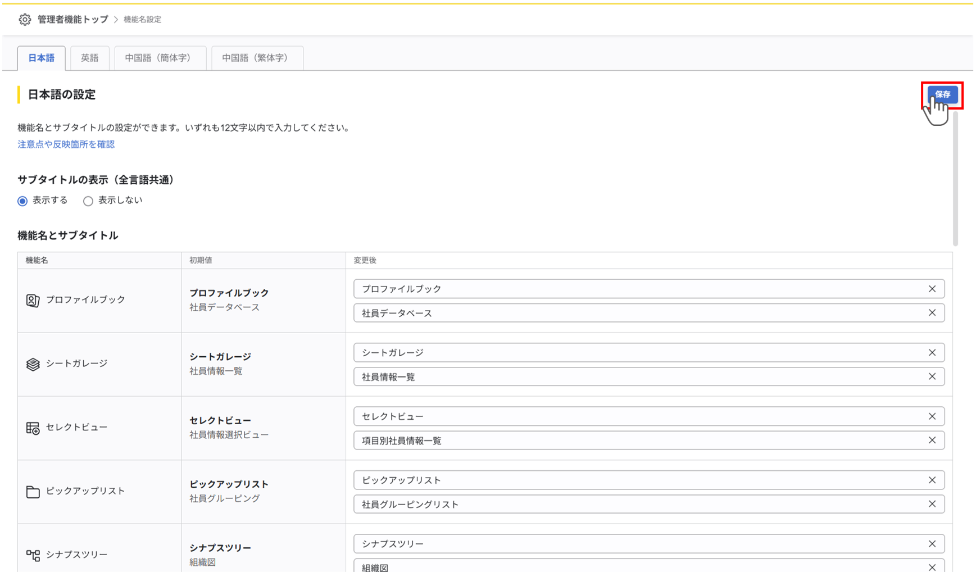Click the 項目別社員情報一覧 subtitle input field
This screenshot has width=976, height=572.
(x=635, y=441)
